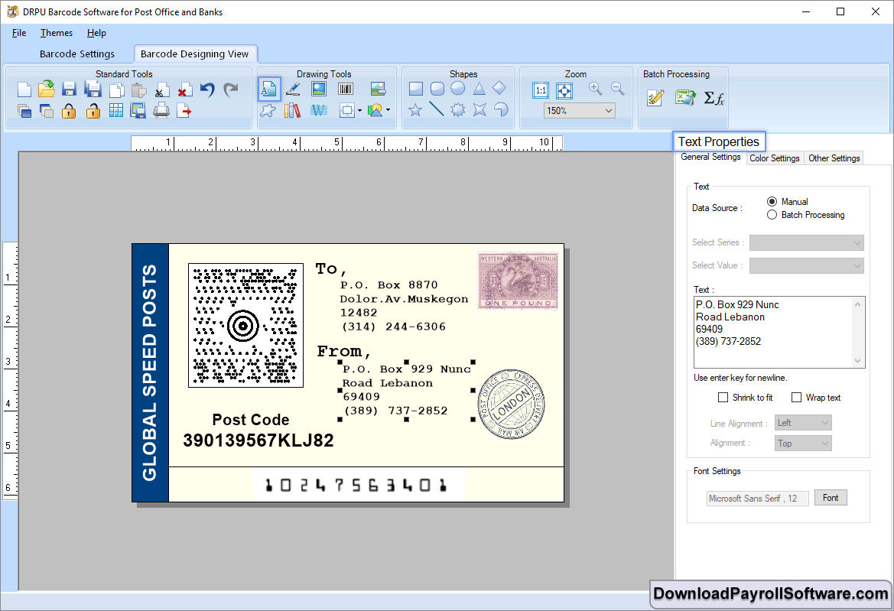Select the 390139567KLJ82 code text

pyautogui.click(x=258, y=440)
